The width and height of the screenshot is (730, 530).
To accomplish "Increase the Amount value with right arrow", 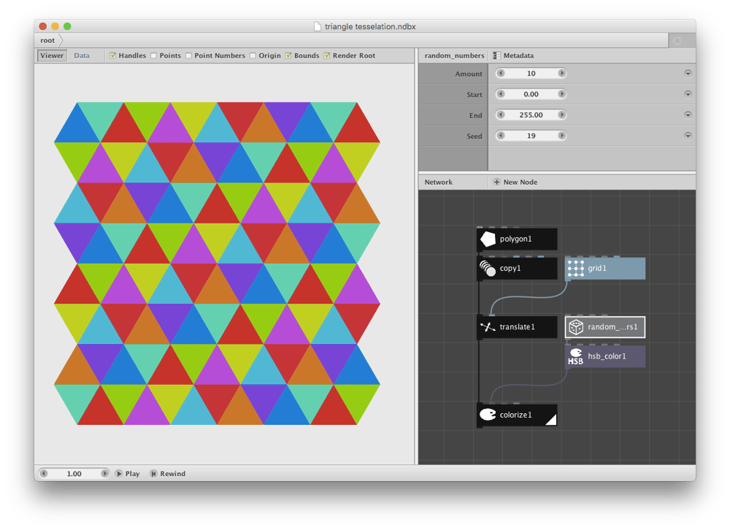I will pos(561,73).
